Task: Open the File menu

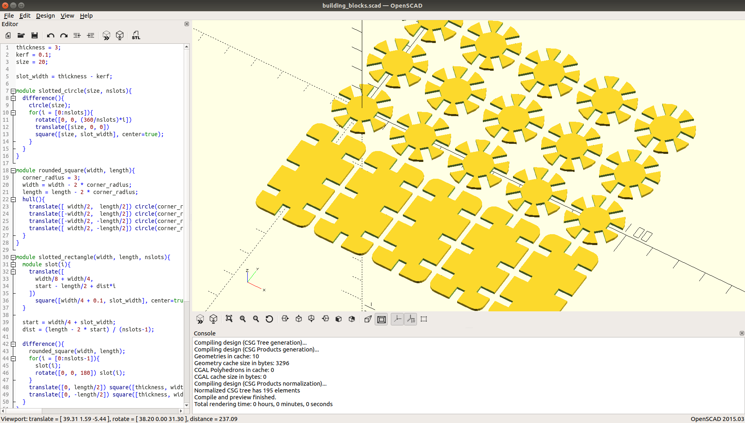Action: (9, 16)
